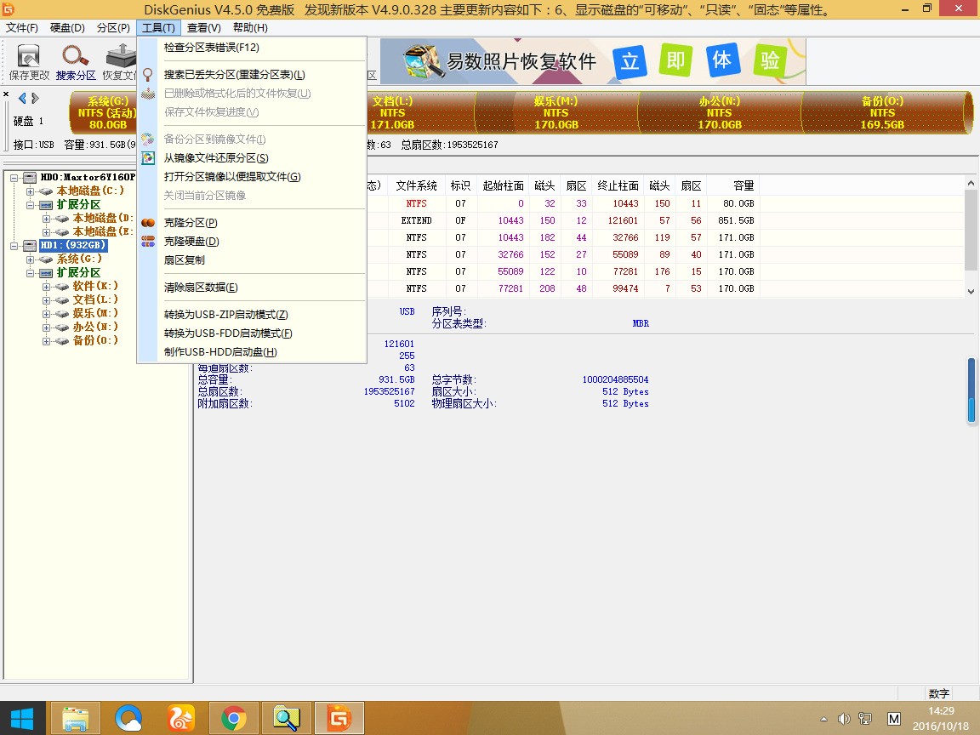This screenshot has width=980, height=735.
Task: Open the 恢复文件 recovery toolbar icon
Action: click(119, 60)
